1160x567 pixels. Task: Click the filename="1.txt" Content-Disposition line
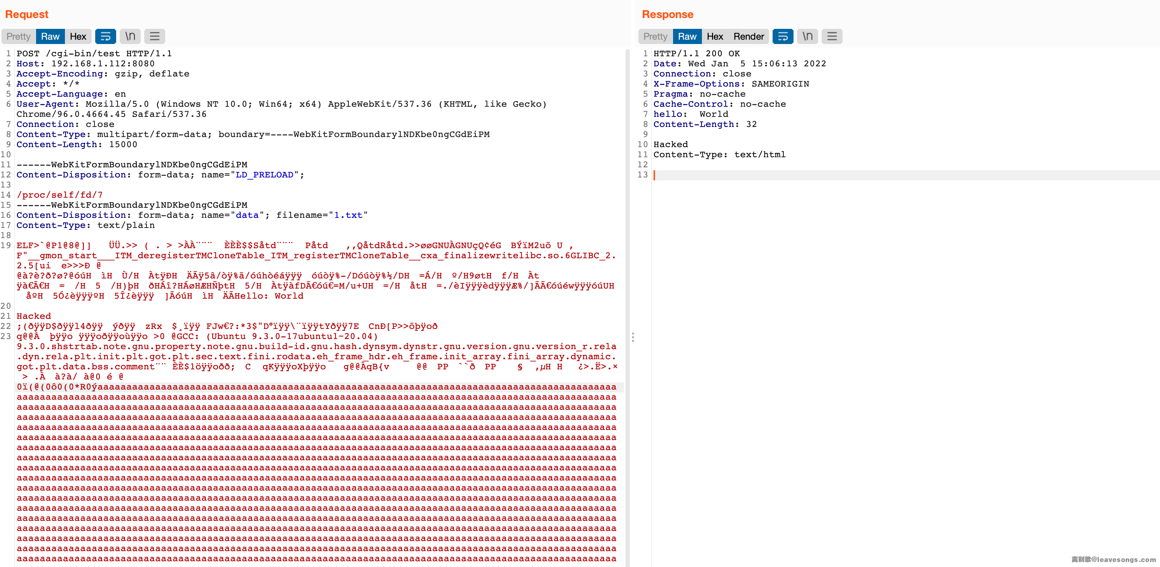pyautogui.click(x=192, y=215)
